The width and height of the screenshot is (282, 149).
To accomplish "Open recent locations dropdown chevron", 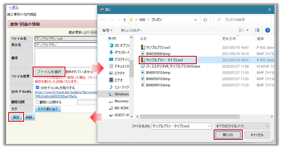I will click(118, 20).
